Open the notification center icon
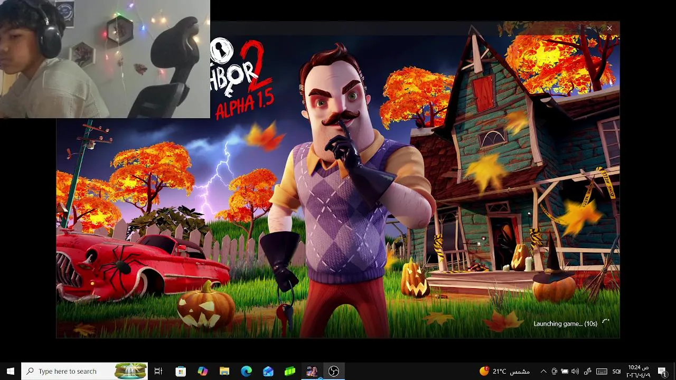Screen dimensions: 676x380 [662, 371]
